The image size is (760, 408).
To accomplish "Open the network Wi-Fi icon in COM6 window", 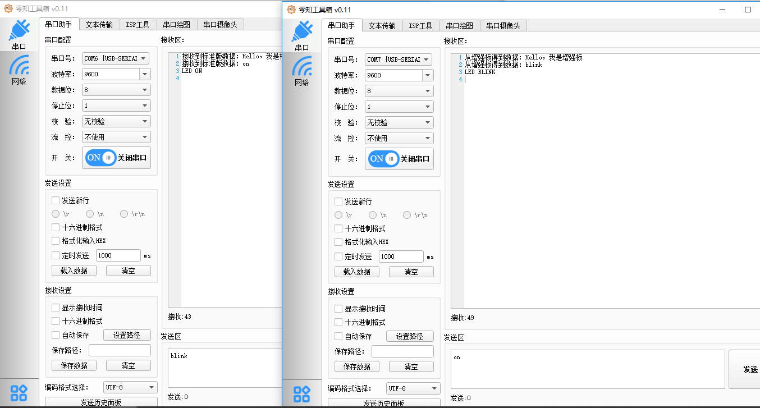I will click(x=19, y=66).
